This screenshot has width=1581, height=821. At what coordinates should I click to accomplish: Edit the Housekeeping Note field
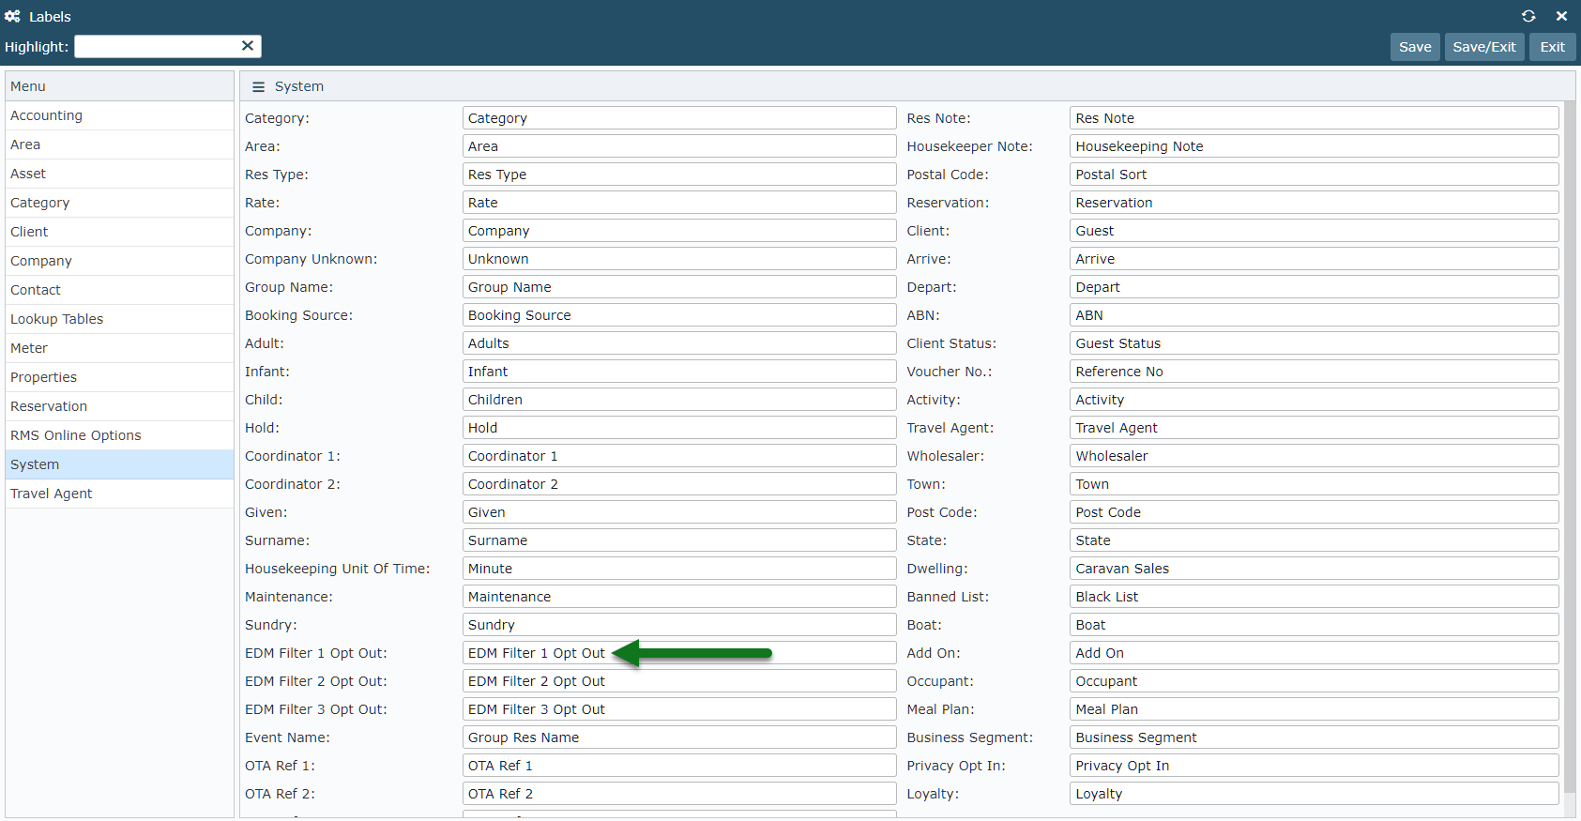[x=1315, y=146]
